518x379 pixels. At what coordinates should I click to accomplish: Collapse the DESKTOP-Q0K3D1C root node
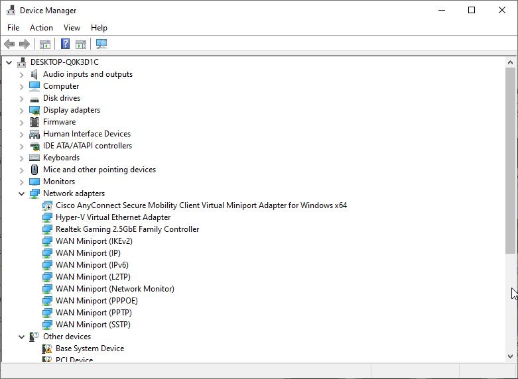click(9, 62)
